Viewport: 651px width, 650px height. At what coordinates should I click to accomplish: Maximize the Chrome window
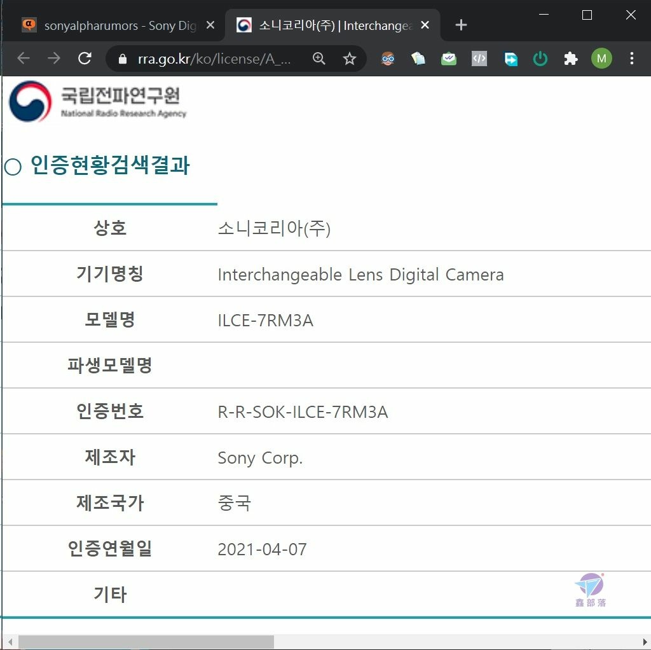coord(587,15)
